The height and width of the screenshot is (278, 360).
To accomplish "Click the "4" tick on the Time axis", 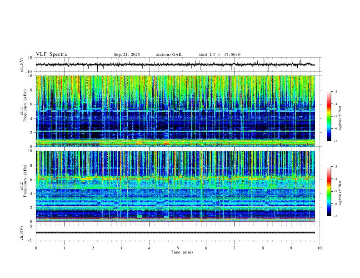I will coord(149,248).
